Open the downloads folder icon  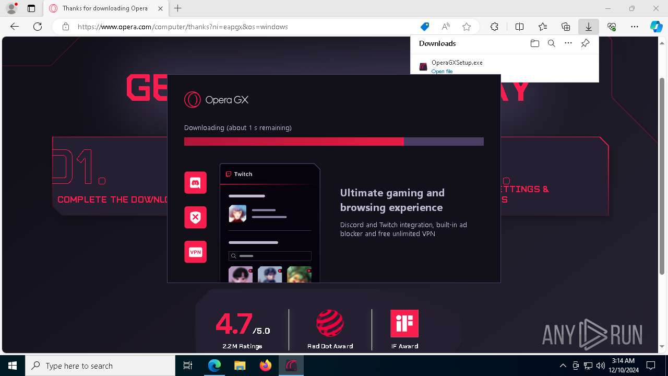tap(534, 43)
